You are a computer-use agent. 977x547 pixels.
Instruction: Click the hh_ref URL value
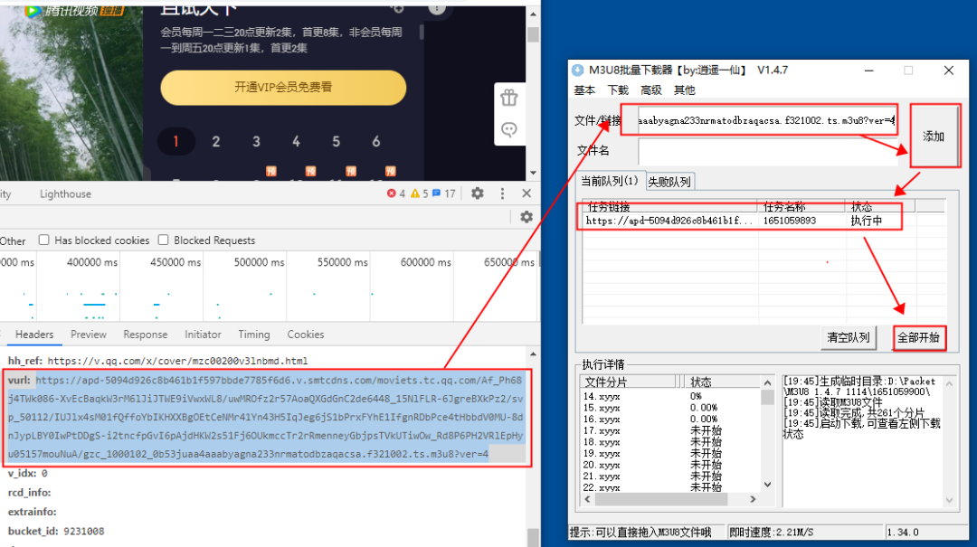[177, 361]
